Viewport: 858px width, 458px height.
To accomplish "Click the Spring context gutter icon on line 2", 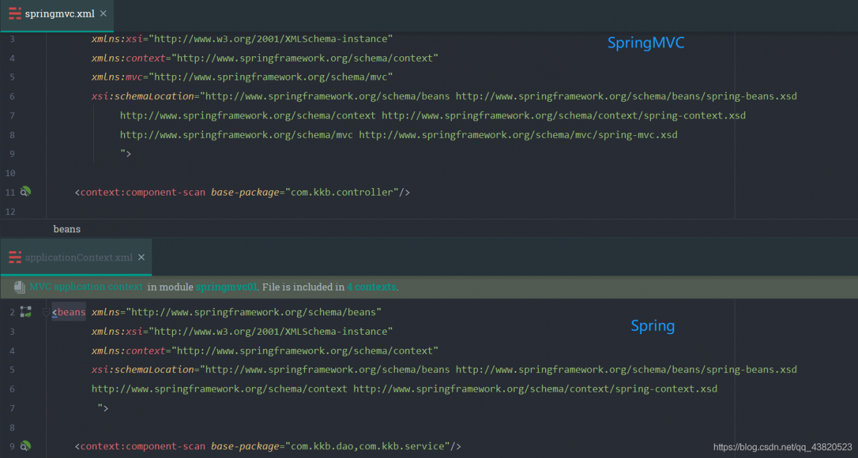I will pyautogui.click(x=25, y=311).
